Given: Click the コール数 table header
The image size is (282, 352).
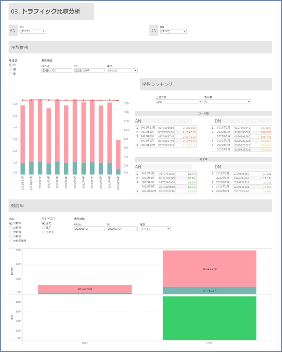Looking at the screenshot, I should [x=203, y=114].
